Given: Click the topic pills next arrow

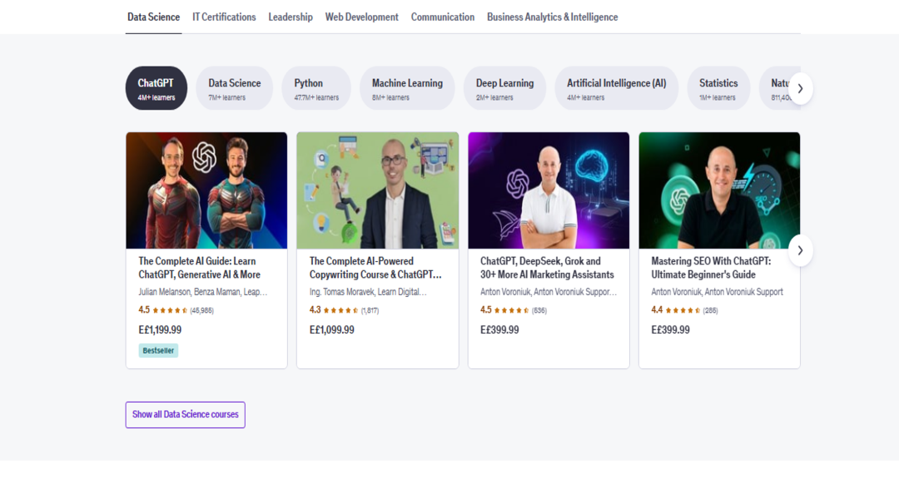Looking at the screenshot, I should coord(801,89).
